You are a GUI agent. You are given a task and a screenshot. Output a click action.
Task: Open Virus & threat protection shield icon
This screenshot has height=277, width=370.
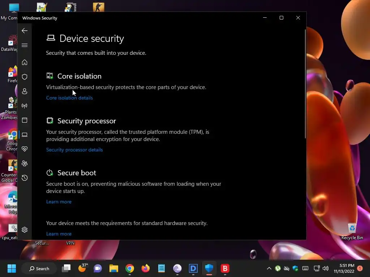[25, 77]
